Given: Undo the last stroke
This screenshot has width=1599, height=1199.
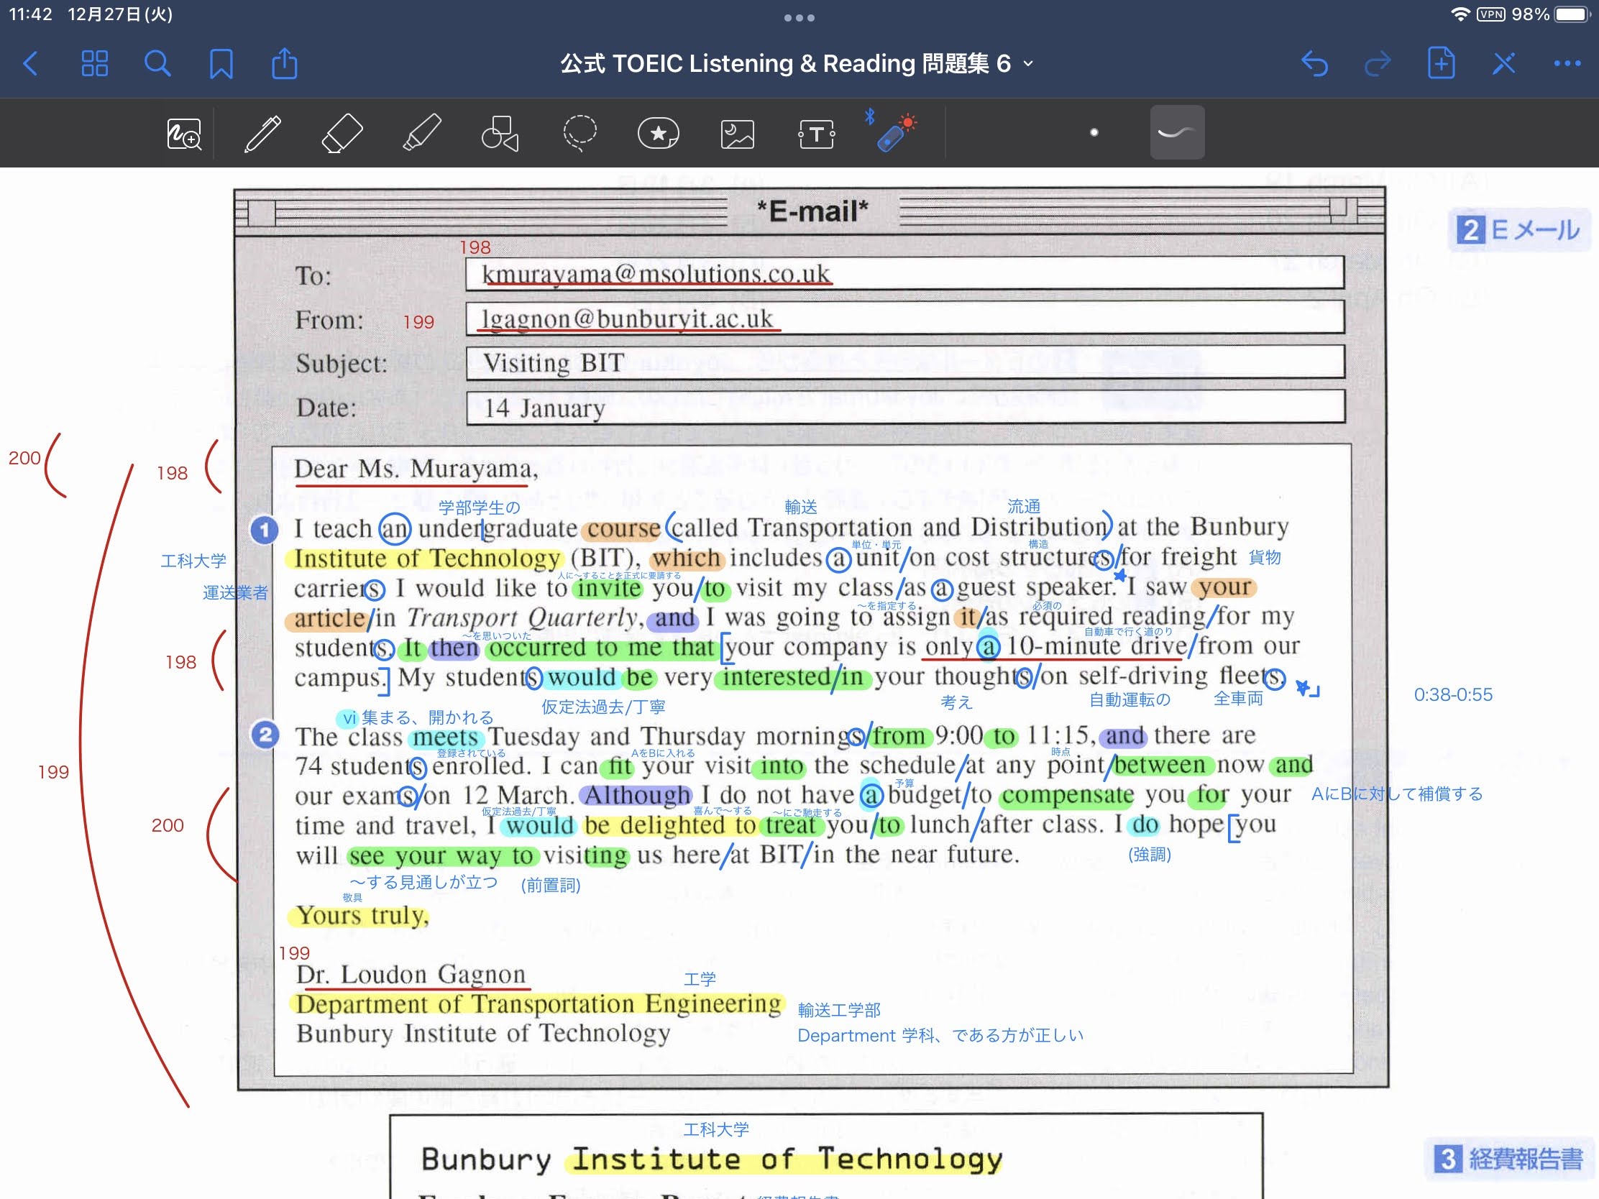Looking at the screenshot, I should click(1314, 63).
